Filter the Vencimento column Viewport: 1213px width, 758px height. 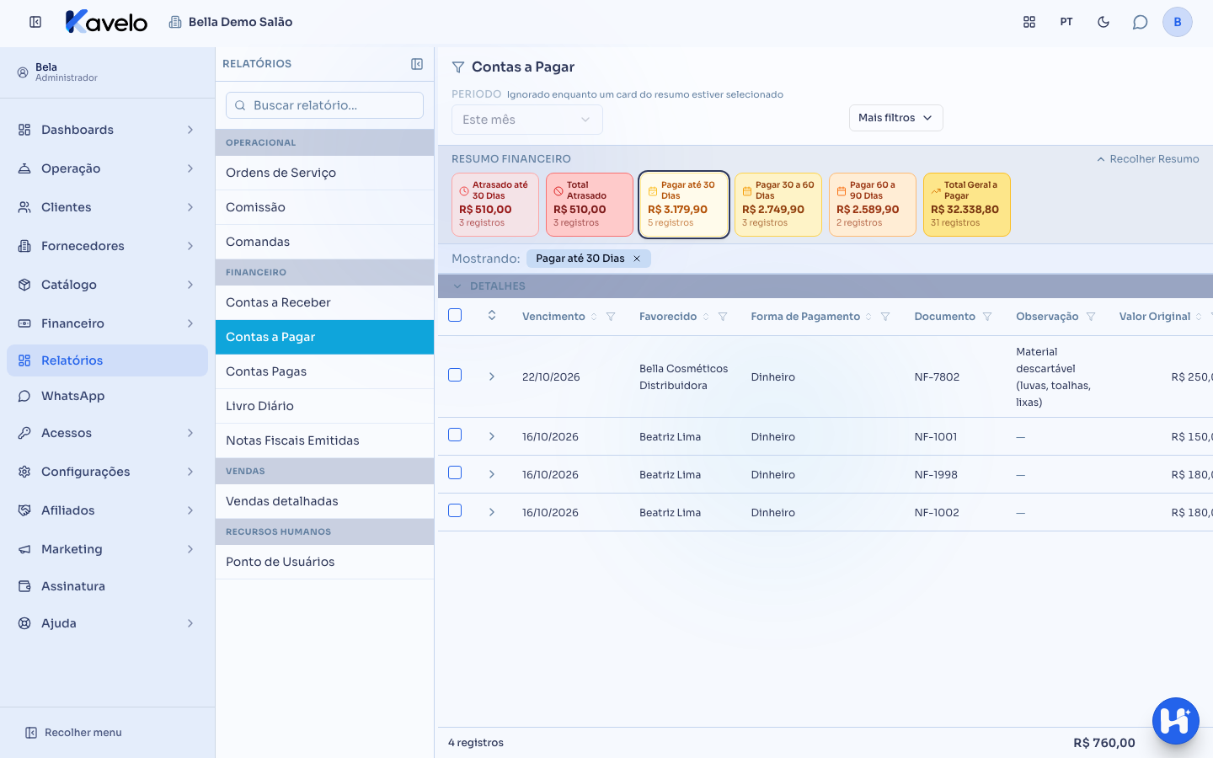click(611, 317)
